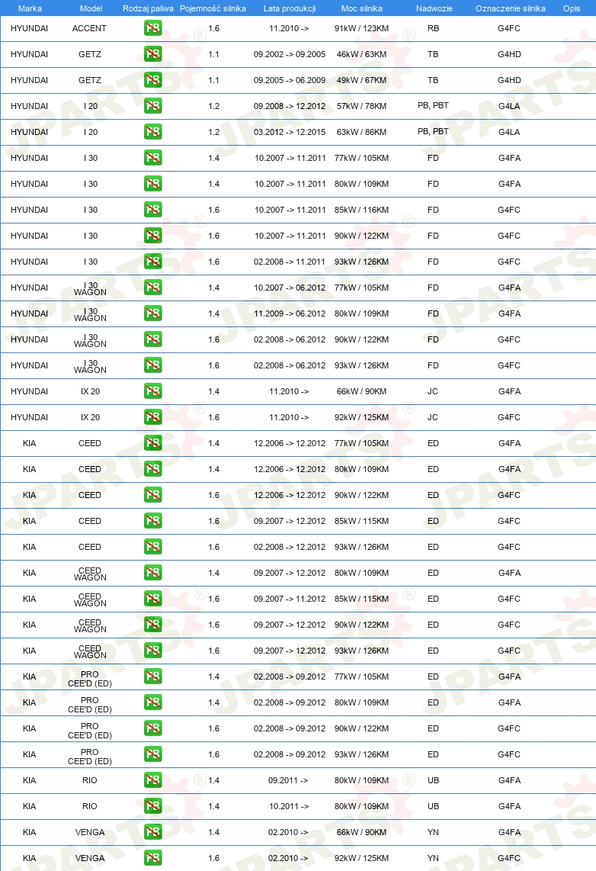
Task: Click the fuel icon for KIA RIO 09.2011
Action: 152,780
